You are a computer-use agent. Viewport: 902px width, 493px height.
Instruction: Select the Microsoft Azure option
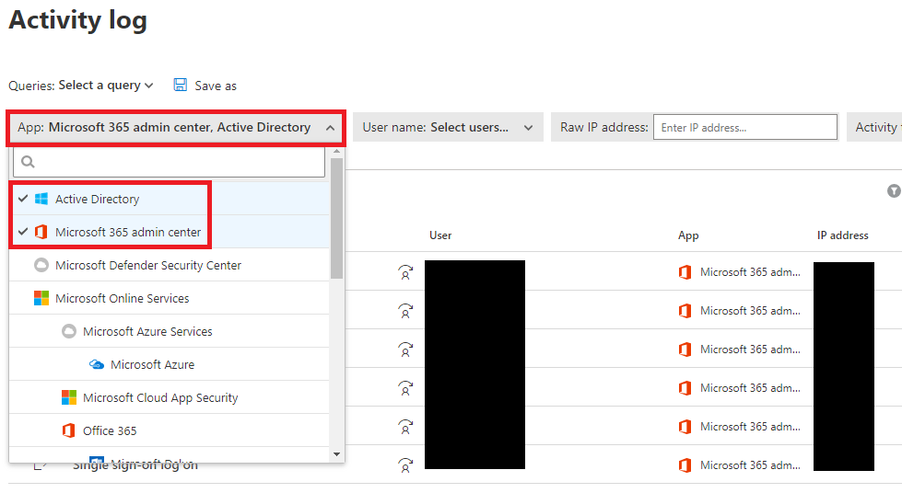169,365
